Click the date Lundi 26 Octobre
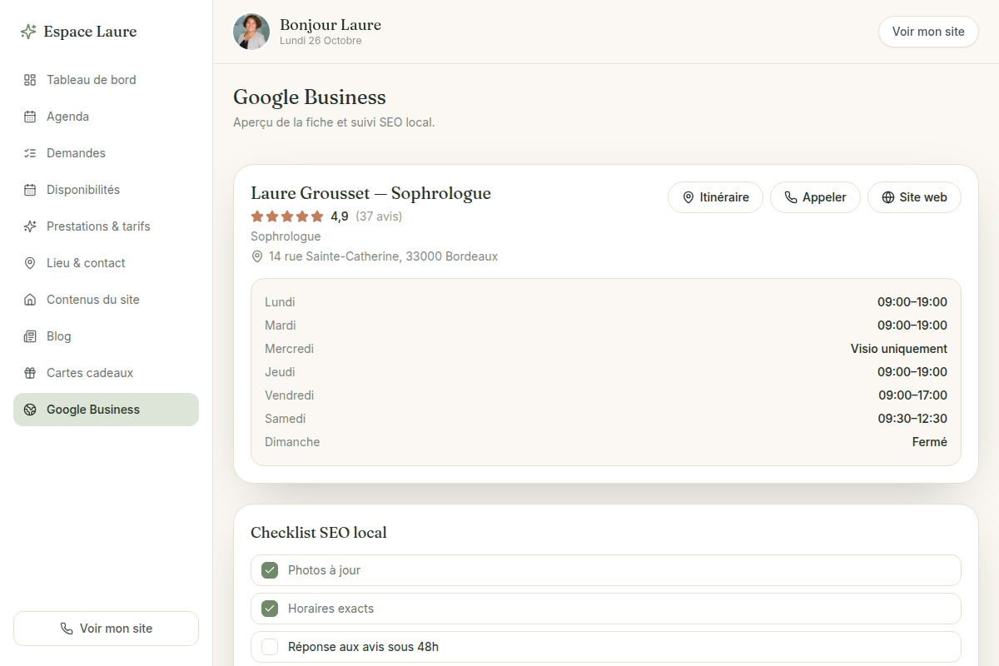 [321, 41]
